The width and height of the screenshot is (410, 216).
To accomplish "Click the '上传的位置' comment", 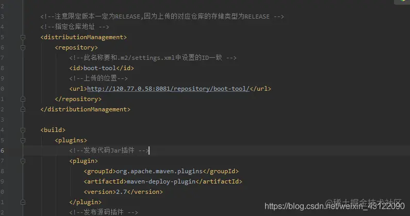I will (x=99, y=78).
